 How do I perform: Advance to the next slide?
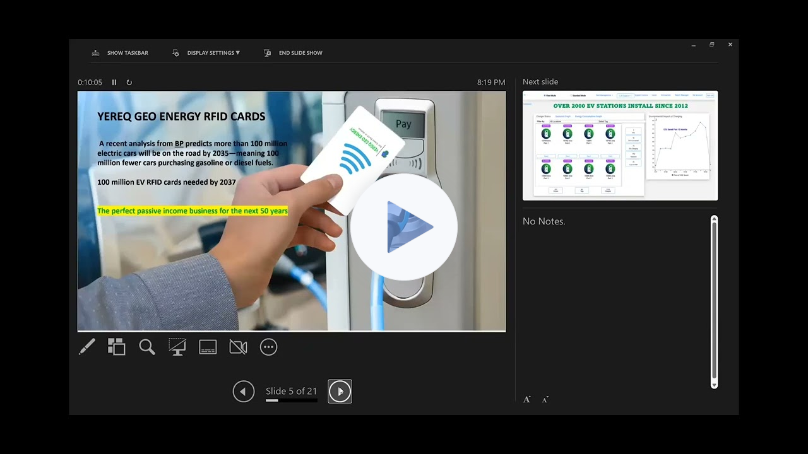[x=340, y=392]
